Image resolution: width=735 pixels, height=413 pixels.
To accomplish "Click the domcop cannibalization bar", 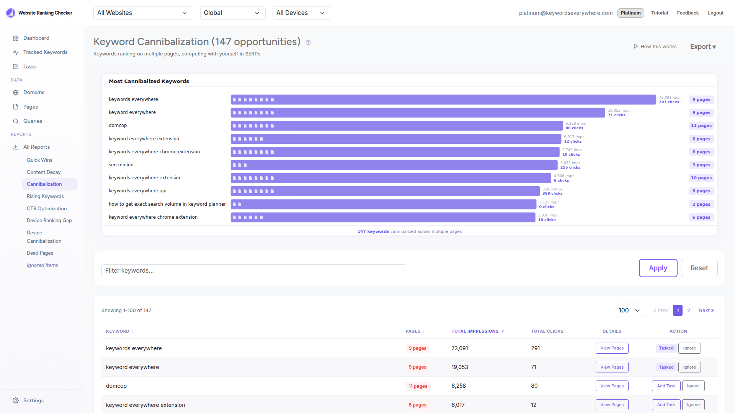I will 396,125.
